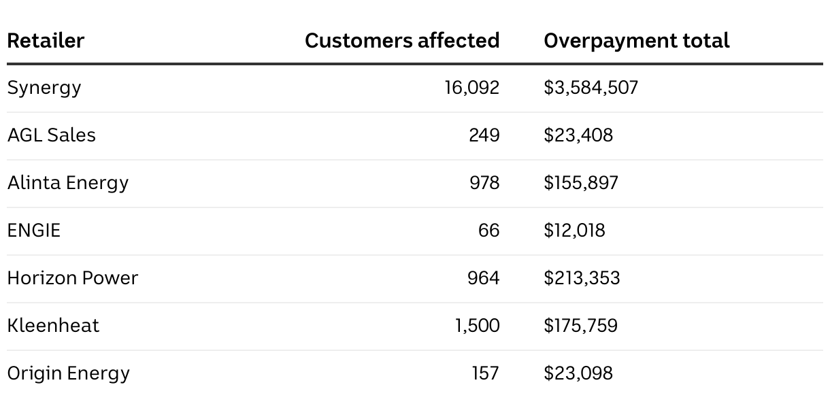Screen dimensions: 830x404
Task: Select the Synergy retailer cell
Action: 44,88
